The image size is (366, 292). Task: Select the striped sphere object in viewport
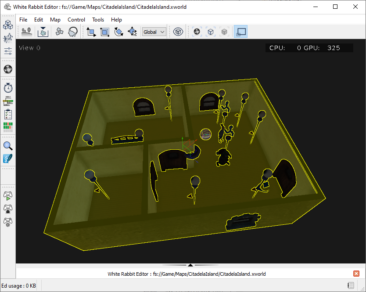[206, 134]
